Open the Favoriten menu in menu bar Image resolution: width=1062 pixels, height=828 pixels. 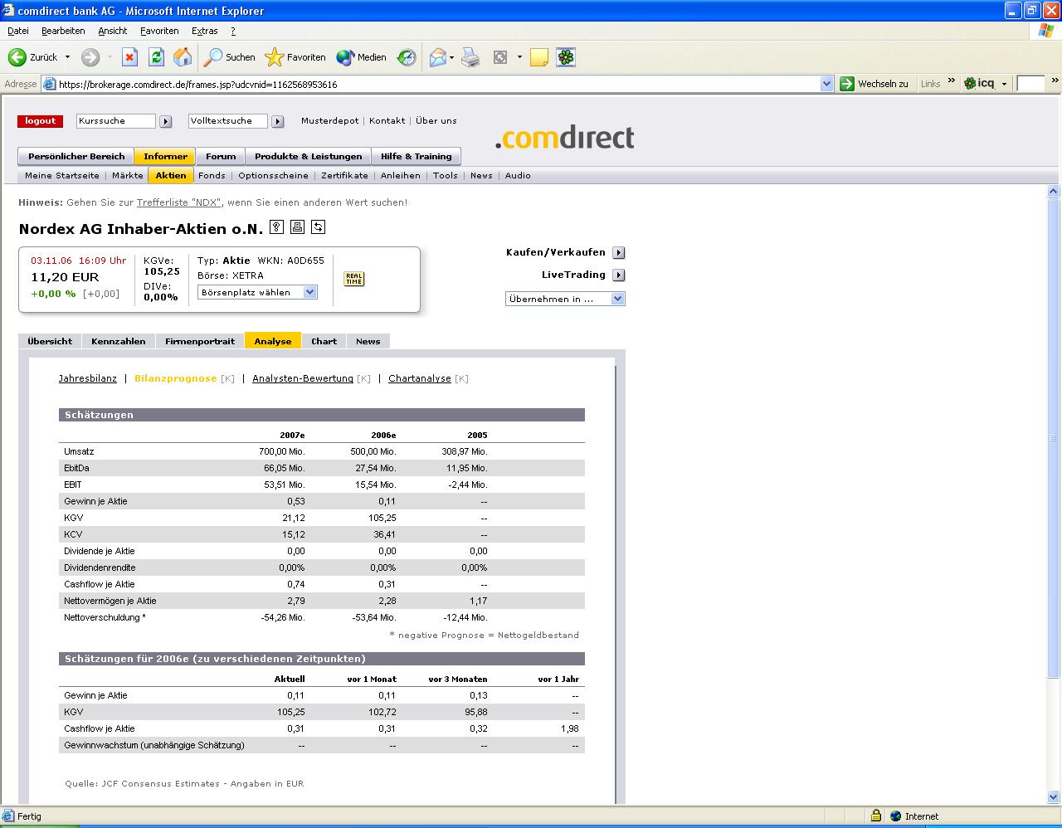159,31
